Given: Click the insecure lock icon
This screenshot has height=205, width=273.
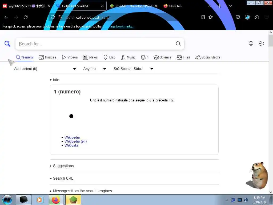Looking at the screenshot, I should 60,17.
